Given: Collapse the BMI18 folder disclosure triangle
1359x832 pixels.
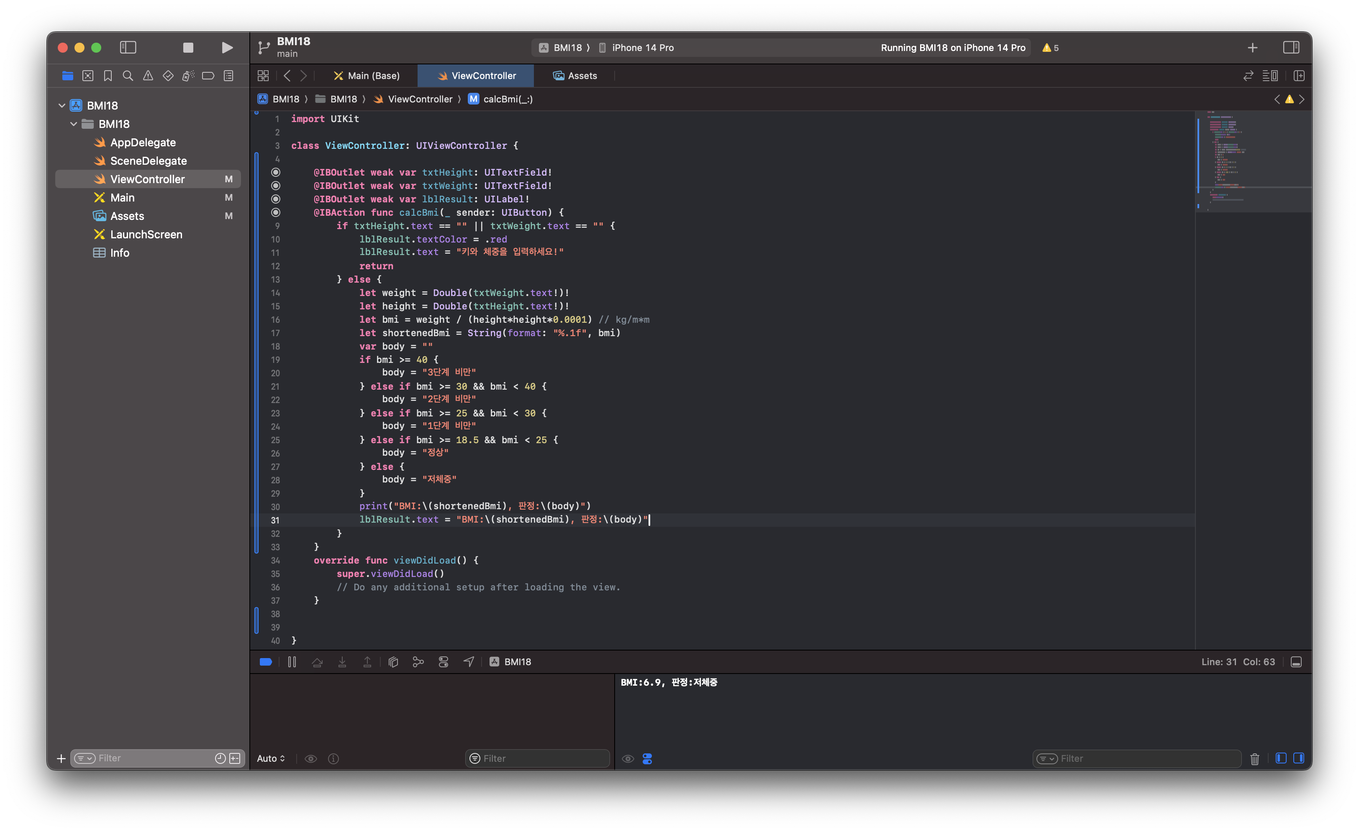Looking at the screenshot, I should click(x=73, y=124).
